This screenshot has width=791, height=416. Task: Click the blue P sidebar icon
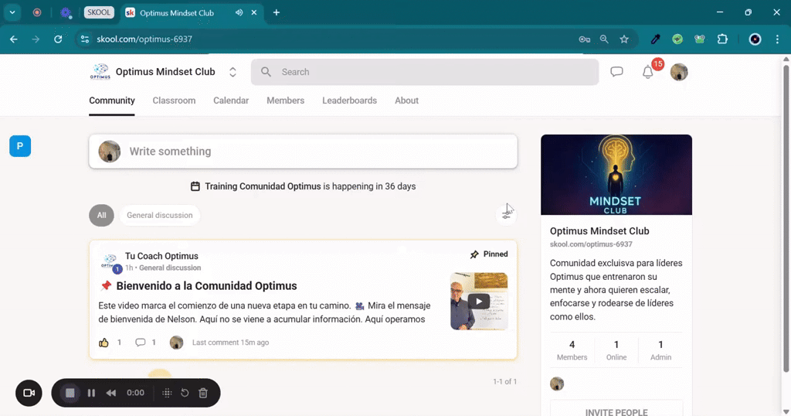tap(20, 146)
